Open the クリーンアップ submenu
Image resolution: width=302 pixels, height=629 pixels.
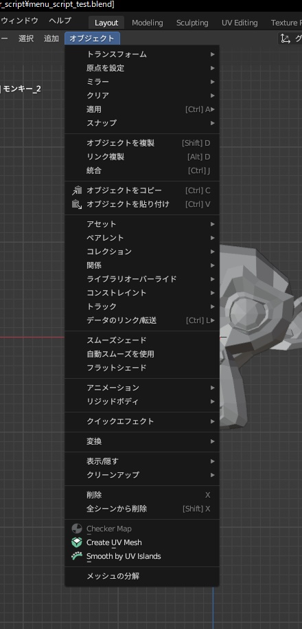coord(142,475)
